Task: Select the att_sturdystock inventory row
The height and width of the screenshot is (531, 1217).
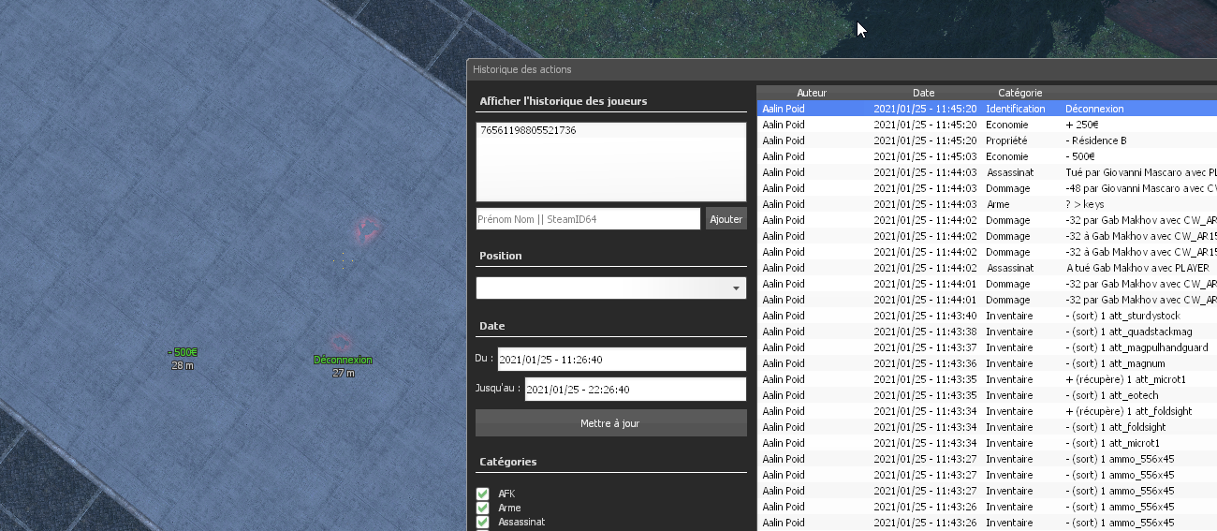Action: pos(987,316)
